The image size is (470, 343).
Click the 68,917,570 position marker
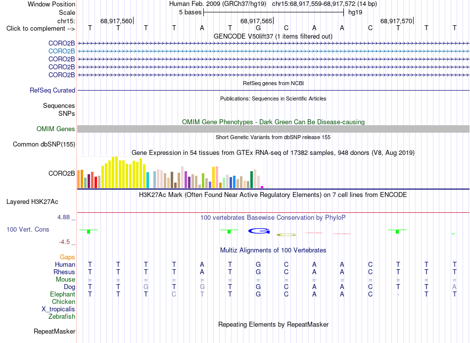point(397,21)
